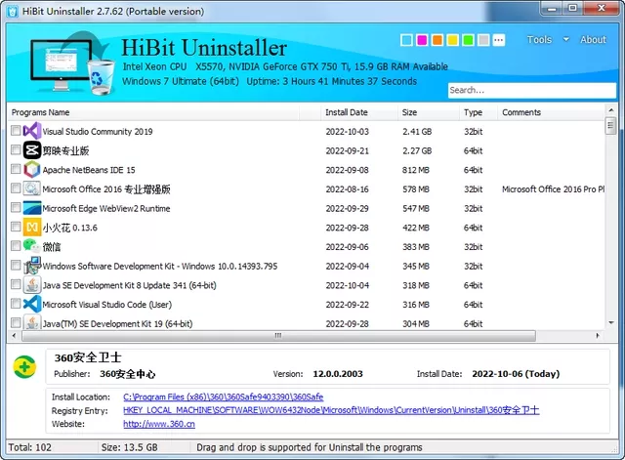Click version number 12.0.0.2003
The image size is (625, 460).
338,374
